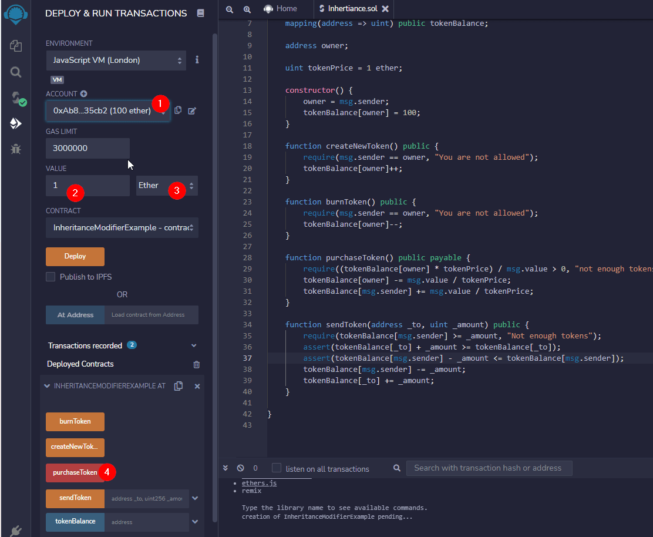653x537 pixels.
Task: Click the Transactions recorded count badge 2
Action: [x=132, y=345]
